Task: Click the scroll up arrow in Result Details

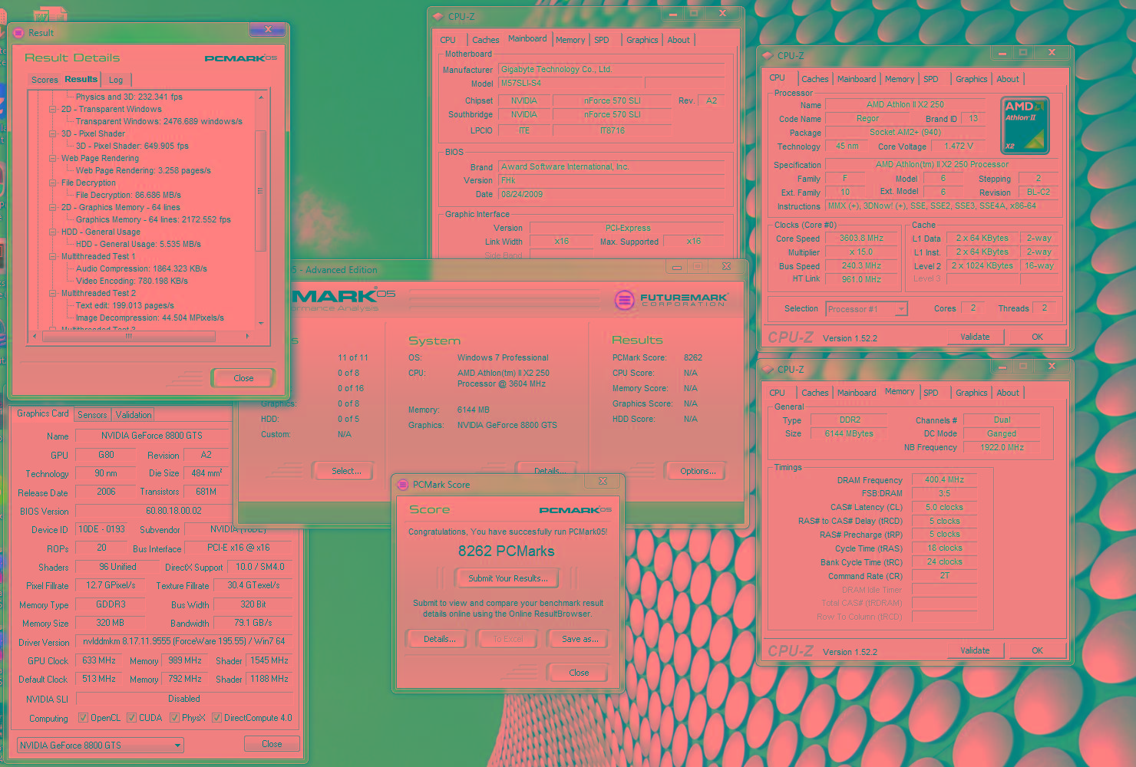Action: 260,97
